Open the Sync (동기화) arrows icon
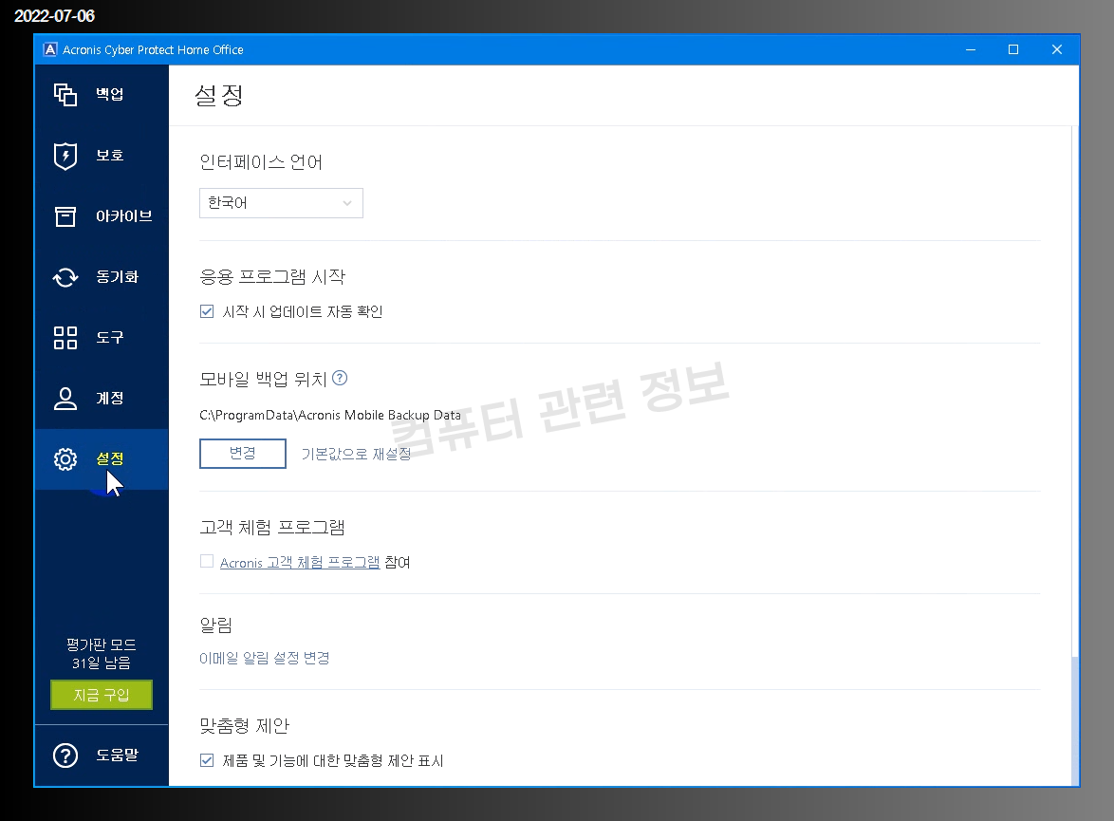 click(x=65, y=277)
